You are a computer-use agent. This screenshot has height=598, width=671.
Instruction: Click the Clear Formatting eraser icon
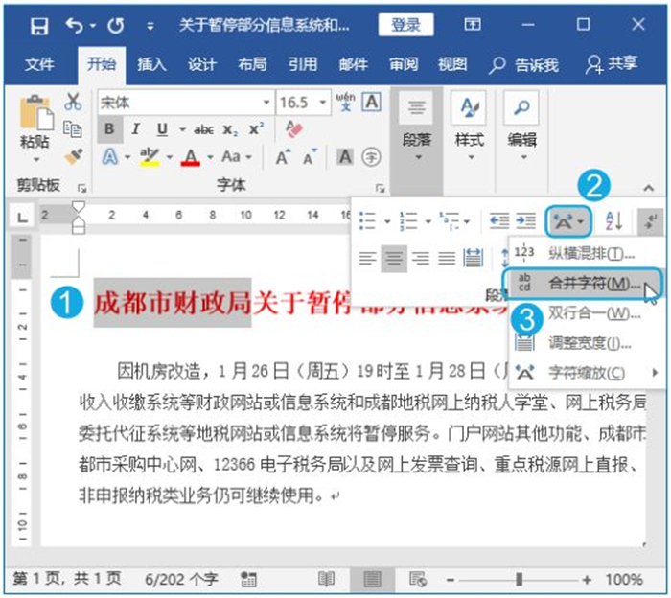294,129
